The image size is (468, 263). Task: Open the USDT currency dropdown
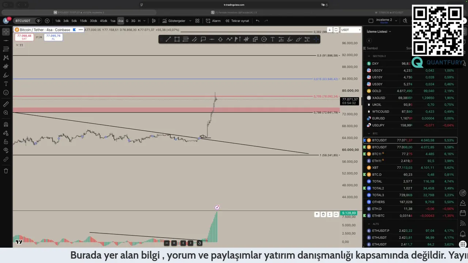351,30
